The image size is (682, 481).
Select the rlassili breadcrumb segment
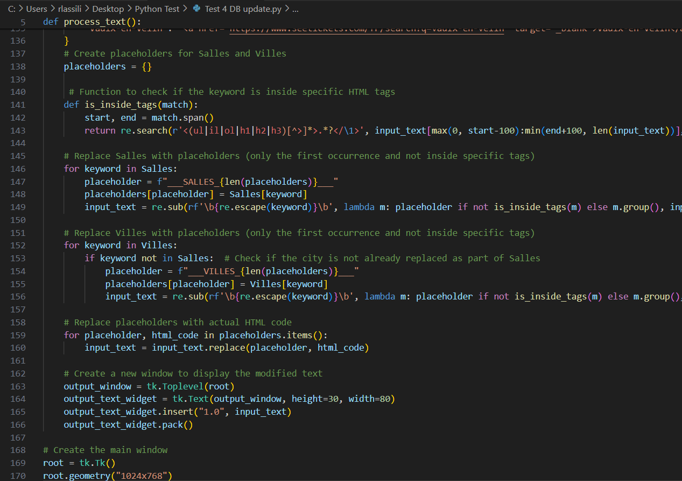(69, 9)
